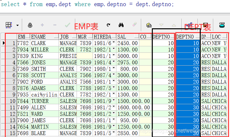The width and height of the screenshot is (230, 137).
Task: Click salary 1100.00 cell
Action: [x=128, y=88]
